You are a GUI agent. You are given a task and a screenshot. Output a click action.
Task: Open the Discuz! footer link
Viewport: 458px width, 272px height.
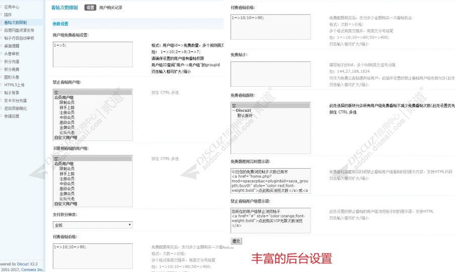23,264
